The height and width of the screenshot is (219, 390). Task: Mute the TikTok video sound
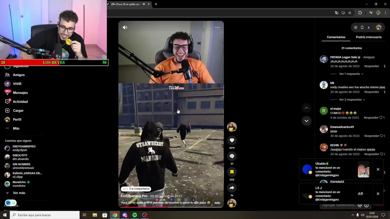pyautogui.click(x=125, y=27)
